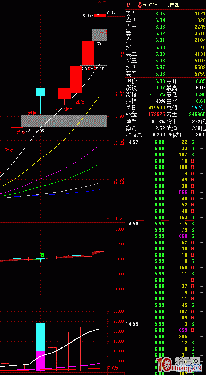Click the 最高 high value 6.07
The image size is (206, 375).
tap(200, 88)
